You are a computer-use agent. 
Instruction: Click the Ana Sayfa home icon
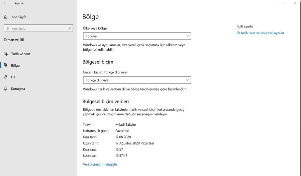click(6, 17)
